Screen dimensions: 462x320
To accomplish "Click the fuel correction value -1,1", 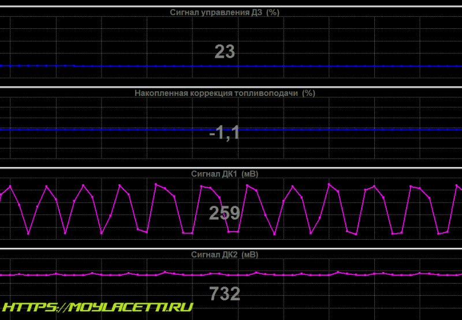I will 225,133.
